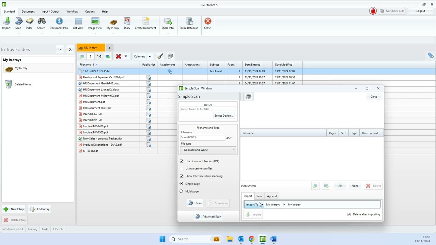This screenshot has width=436, height=245.
Task: Click Share Info icon
Action: tap(168, 23)
